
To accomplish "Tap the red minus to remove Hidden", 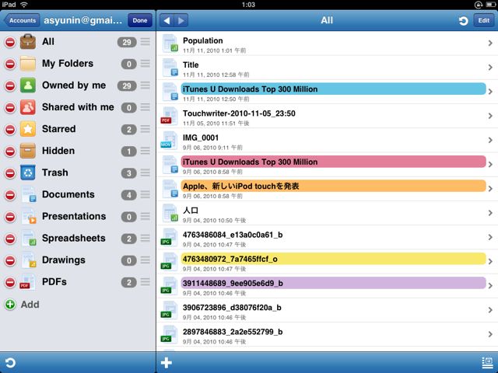I will pos(10,151).
